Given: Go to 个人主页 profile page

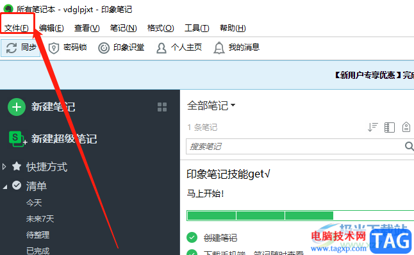Looking at the screenshot, I should pyautogui.click(x=179, y=48).
